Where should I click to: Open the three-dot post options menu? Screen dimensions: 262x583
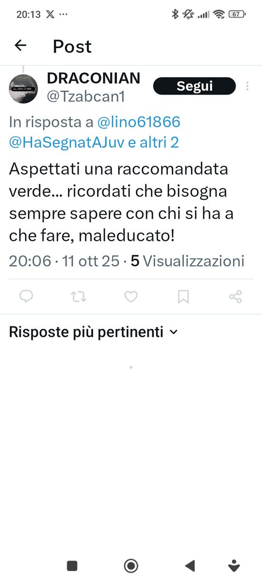click(x=247, y=86)
